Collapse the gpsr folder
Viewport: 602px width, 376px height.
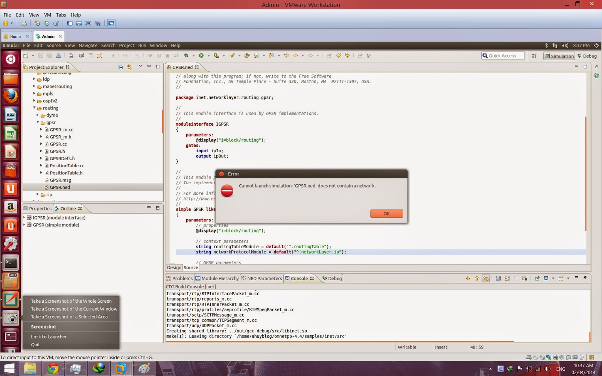click(x=38, y=122)
